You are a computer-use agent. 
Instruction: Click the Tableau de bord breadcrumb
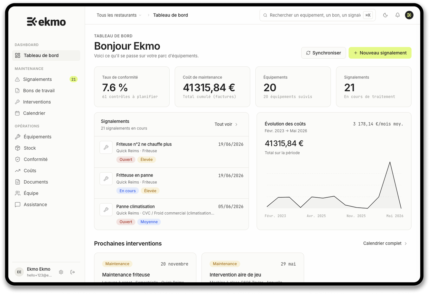170,15
